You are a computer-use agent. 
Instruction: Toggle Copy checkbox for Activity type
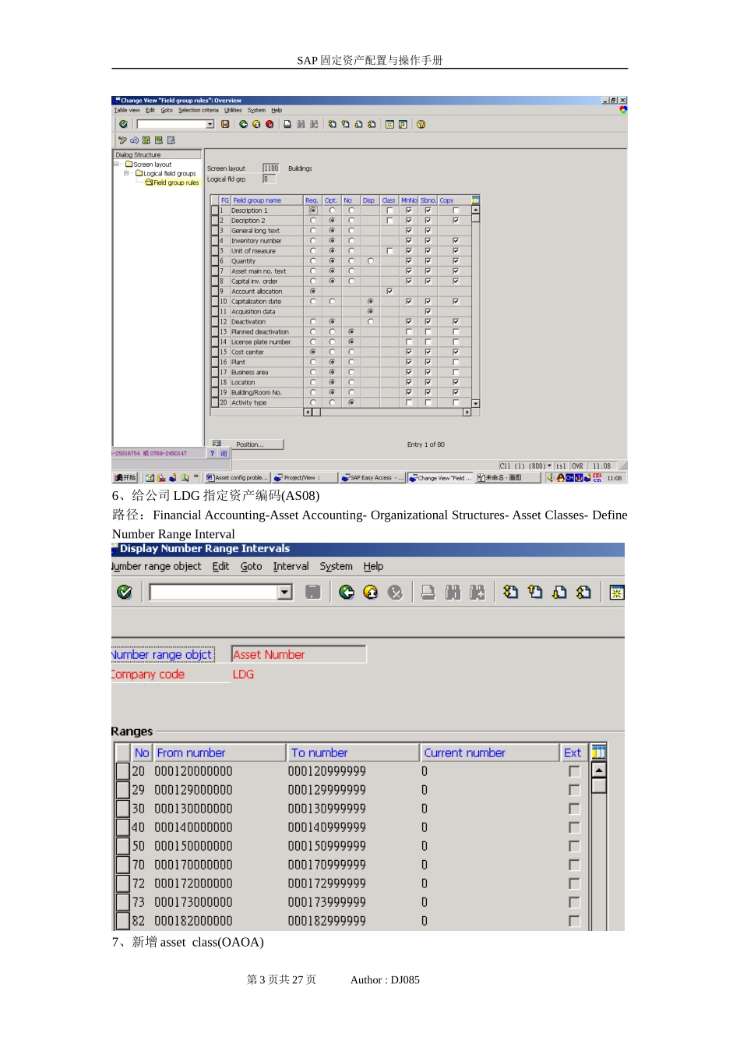coord(456,402)
